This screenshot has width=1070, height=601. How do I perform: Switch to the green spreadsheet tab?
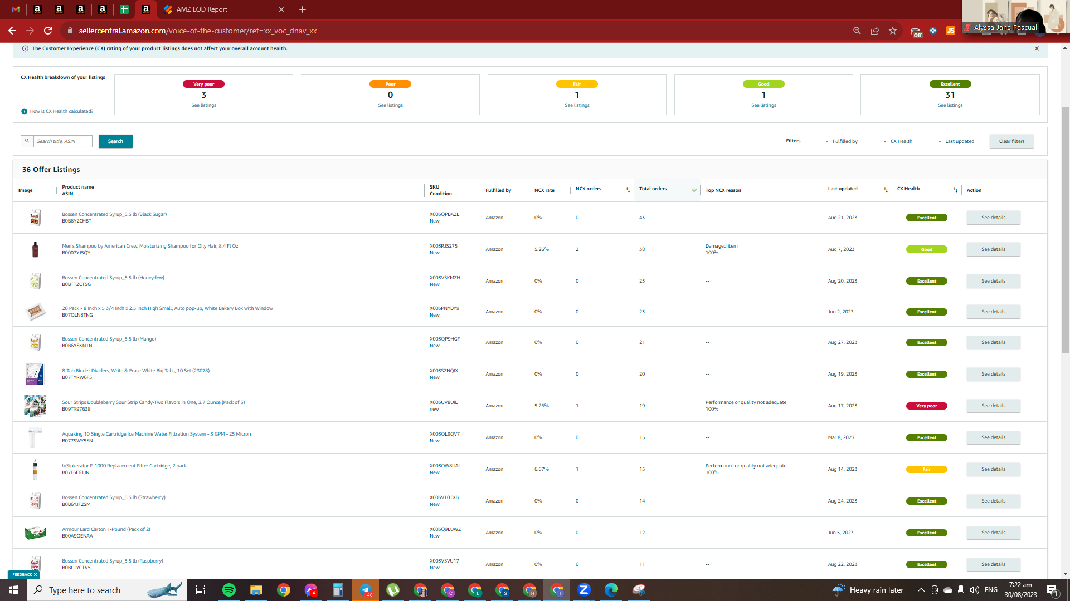(124, 9)
